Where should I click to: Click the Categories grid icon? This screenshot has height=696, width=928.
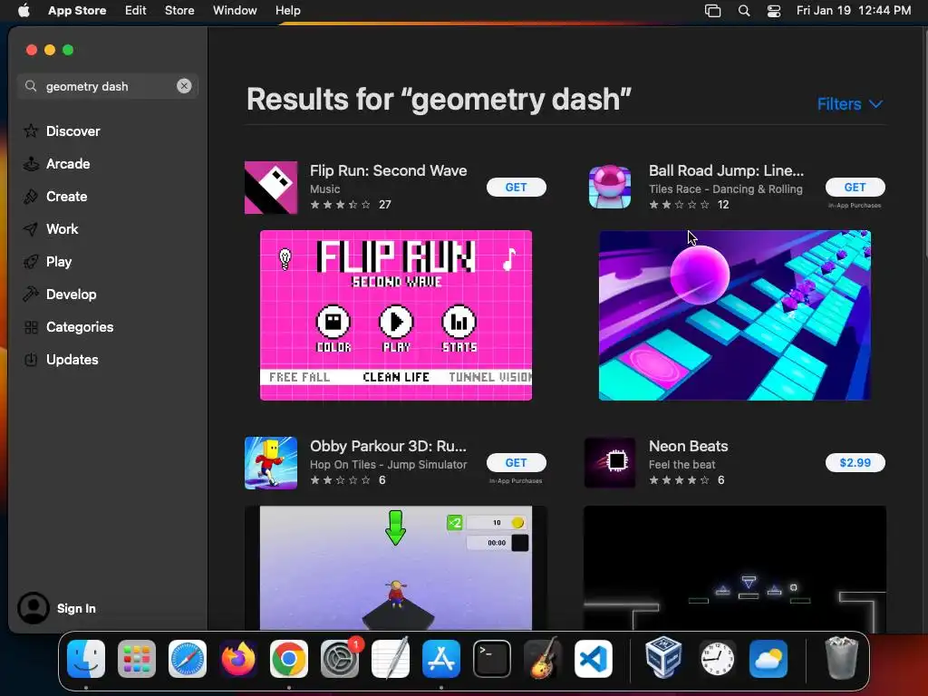click(31, 327)
